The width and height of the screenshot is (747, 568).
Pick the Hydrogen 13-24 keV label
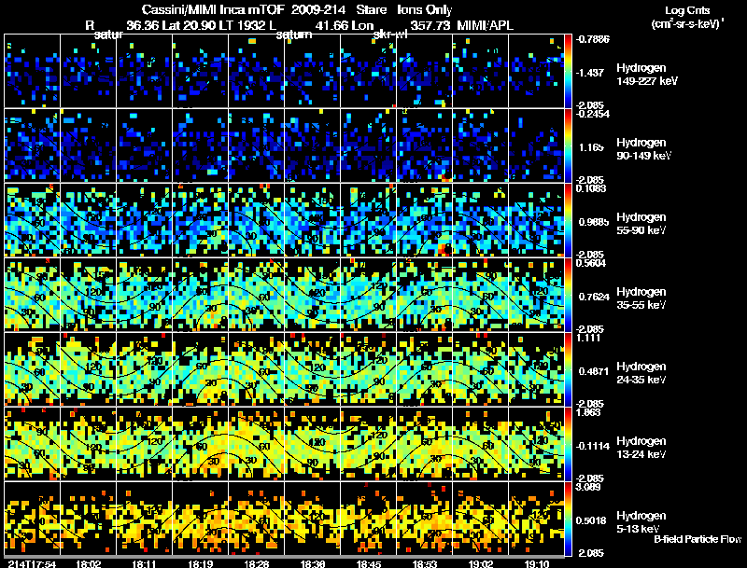[641, 448]
